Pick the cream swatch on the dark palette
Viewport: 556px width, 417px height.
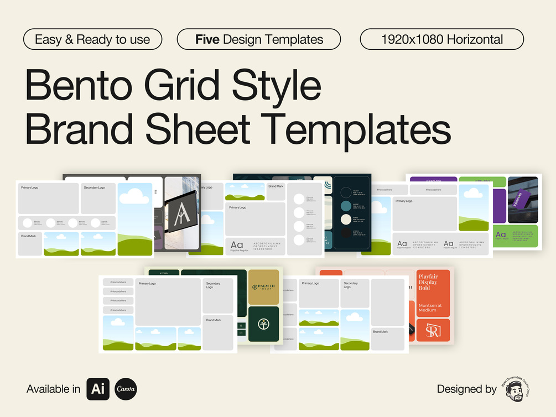(x=346, y=220)
